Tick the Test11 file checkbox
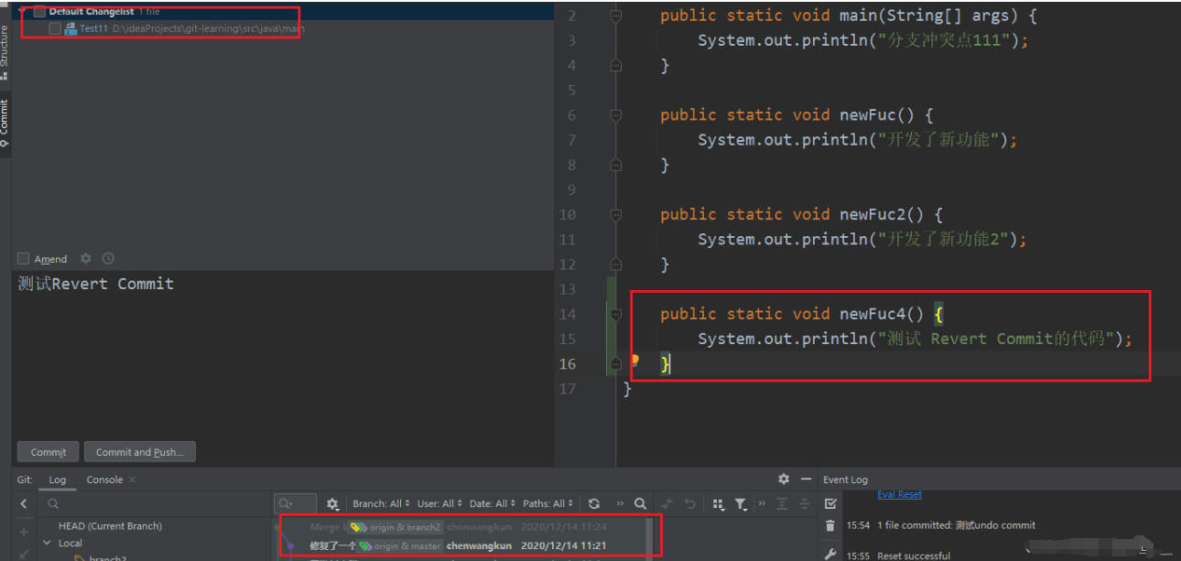 pos(55,28)
